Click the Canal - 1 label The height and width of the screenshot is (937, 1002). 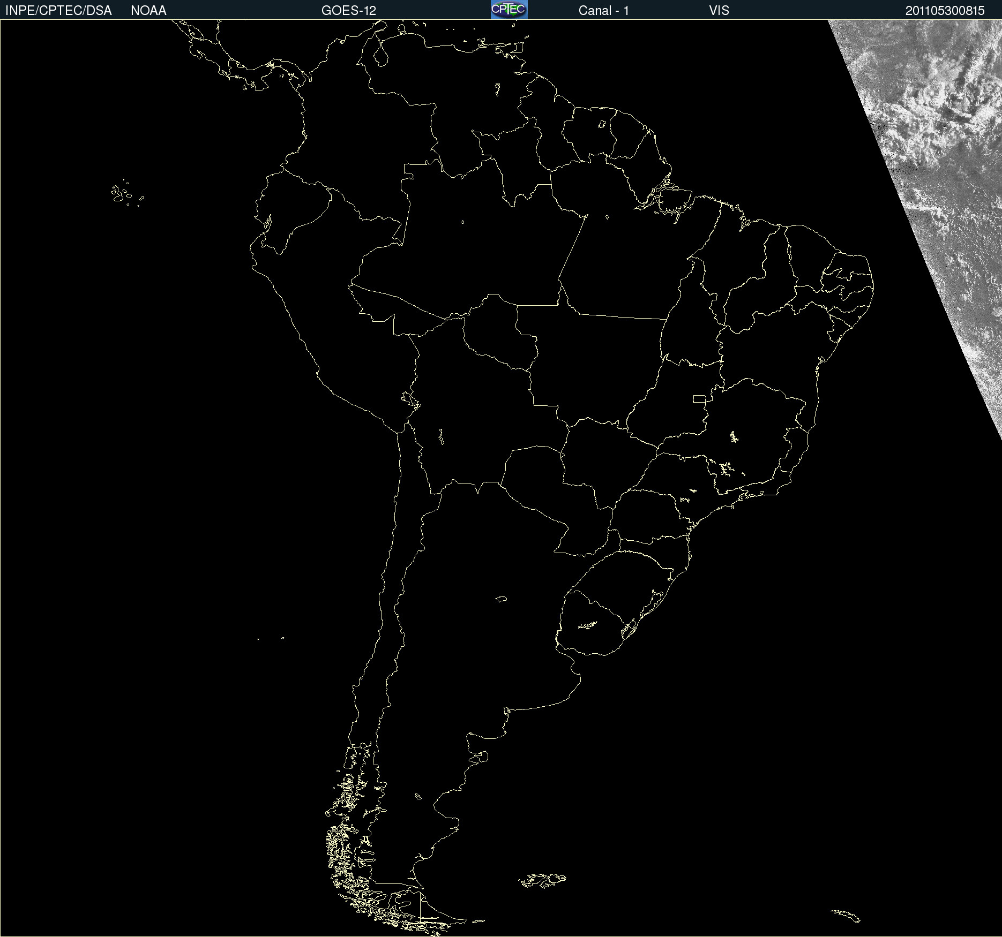(604, 11)
